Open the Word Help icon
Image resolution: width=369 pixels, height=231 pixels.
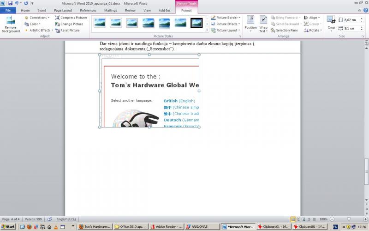coord(366,10)
